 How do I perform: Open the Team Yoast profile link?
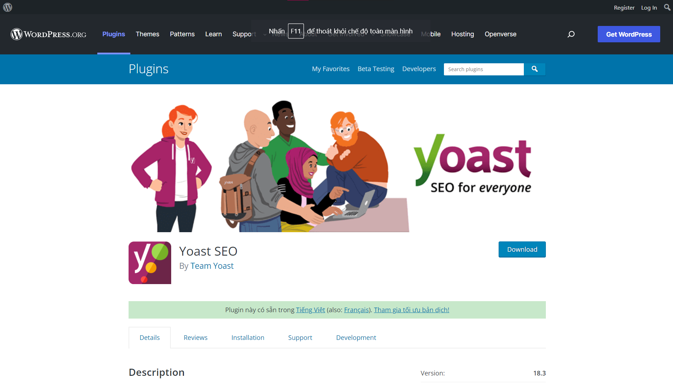tap(212, 266)
